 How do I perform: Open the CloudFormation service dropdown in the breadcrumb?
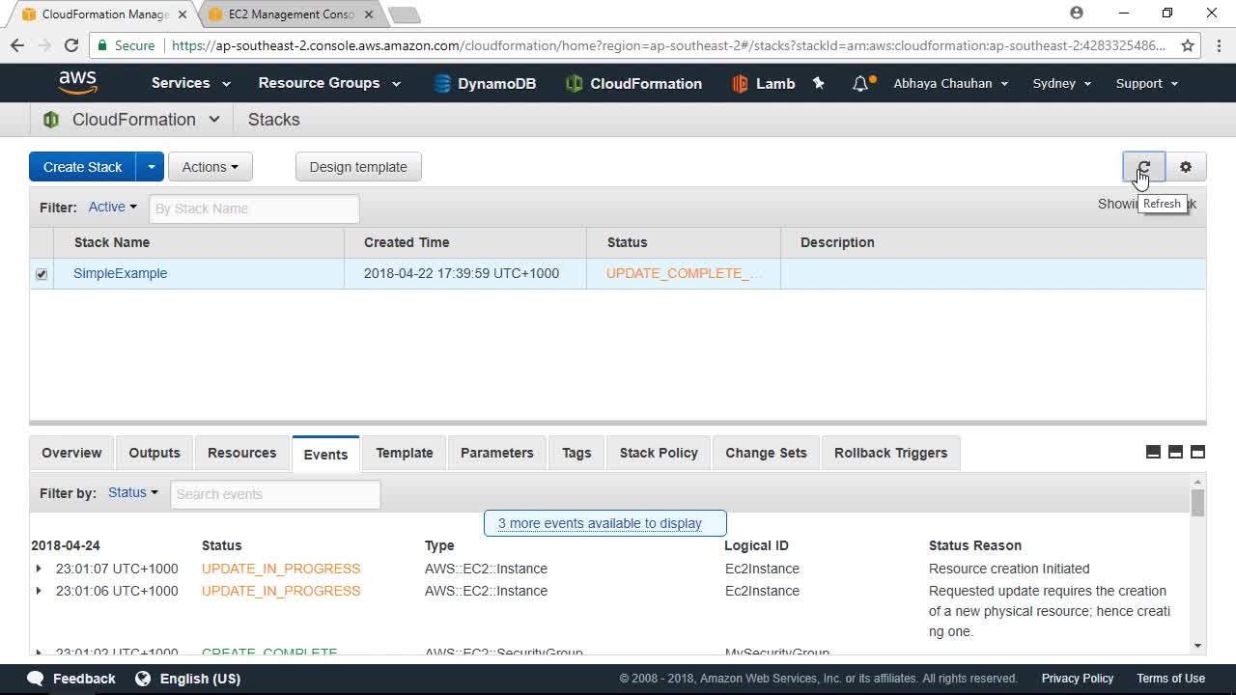pyautogui.click(x=133, y=120)
